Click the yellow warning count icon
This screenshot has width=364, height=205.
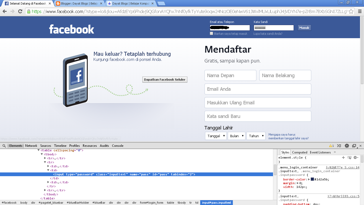point(331,146)
